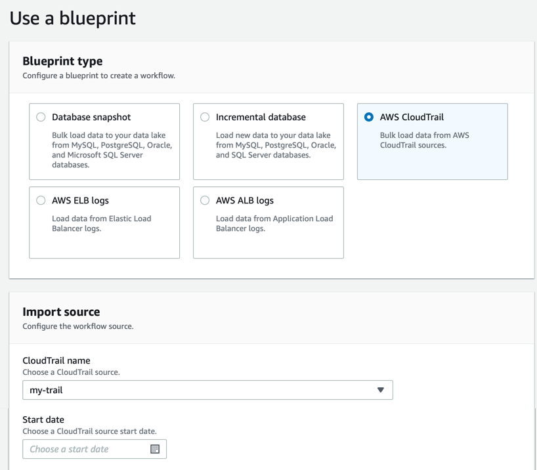
Task: Click the Incremental database card title
Action: click(261, 117)
